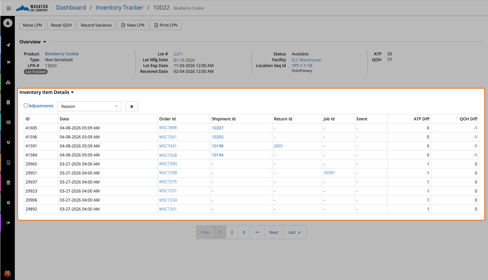Open order WSC7898

(168, 128)
